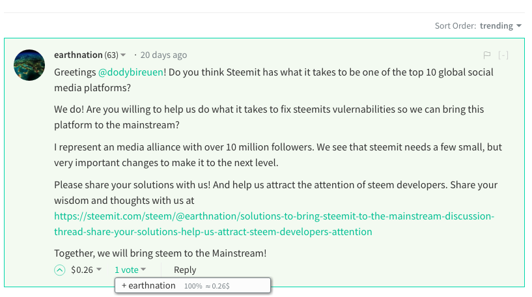This screenshot has width=532, height=297.
Task: Click the earthnation profile avatar
Action: (29, 65)
